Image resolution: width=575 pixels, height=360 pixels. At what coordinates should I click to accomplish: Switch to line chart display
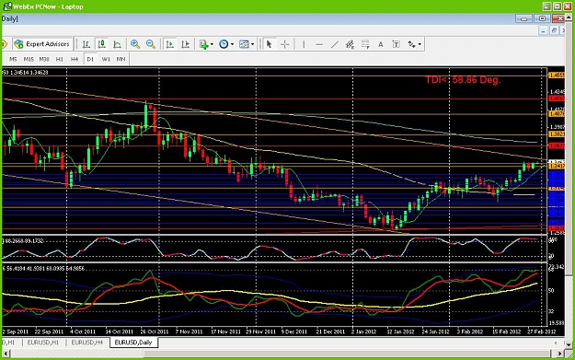click(118, 44)
